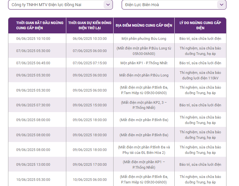Select the restore time 07/06/2025 06:00:00
Image resolution: width=239 pixels, height=186 pixels.
point(90,51)
